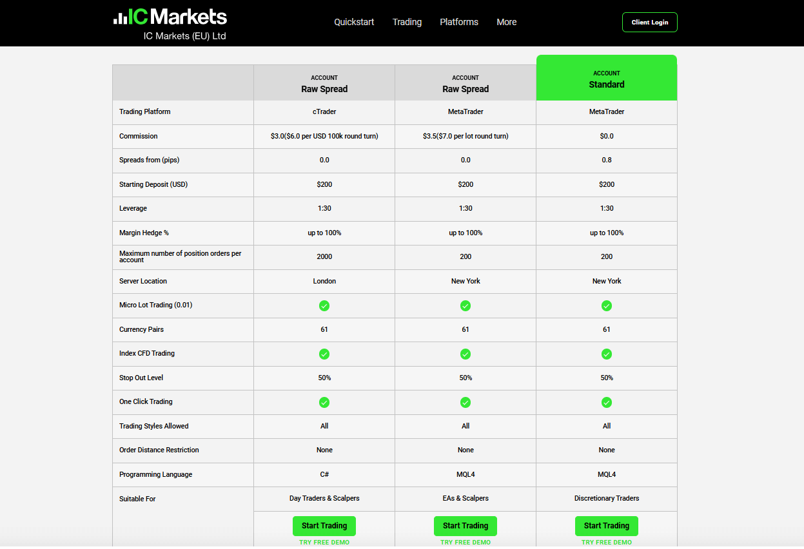Click the 'Suitable For' row label
The image size is (804, 549).
(137, 499)
